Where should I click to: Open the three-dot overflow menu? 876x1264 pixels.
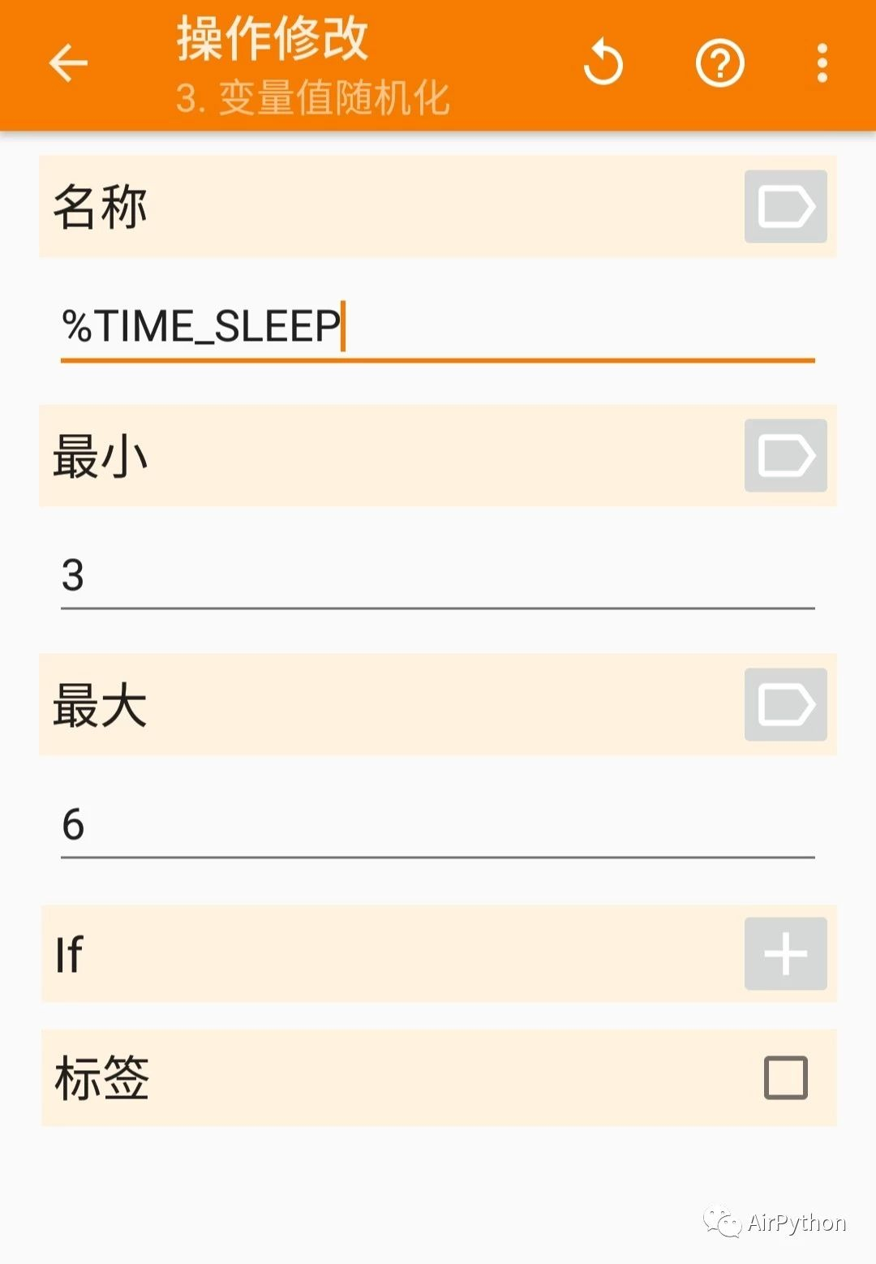click(822, 63)
